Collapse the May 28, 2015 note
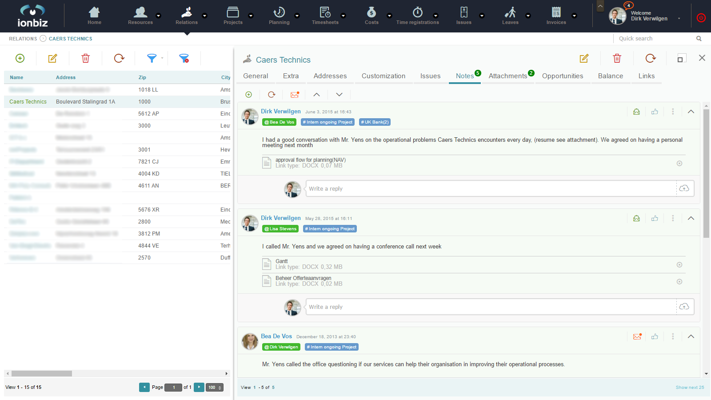Screen dimensions: 711x400 tap(691, 218)
